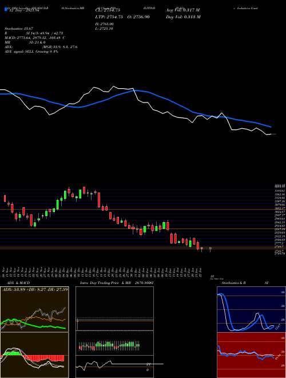Click the 3162.36 price axis label
Viewport: 286px width, 378px height.
[280, 194]
